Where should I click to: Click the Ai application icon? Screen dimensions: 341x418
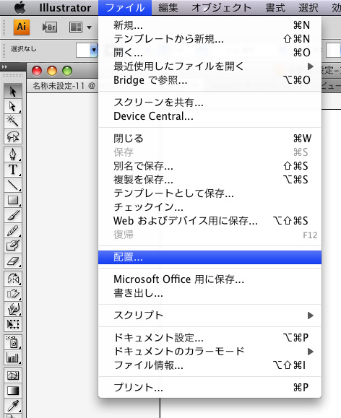click(22, 27)
